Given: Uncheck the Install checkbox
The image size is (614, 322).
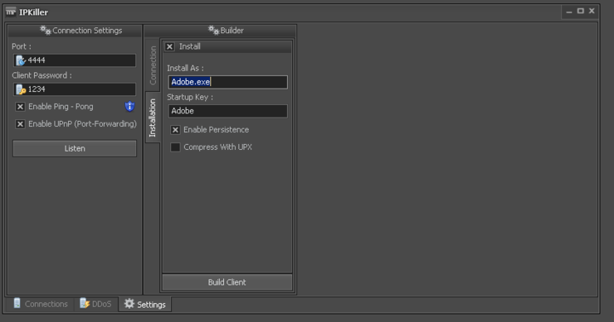Looking at the screenshot, I should (x=169, y=46).
